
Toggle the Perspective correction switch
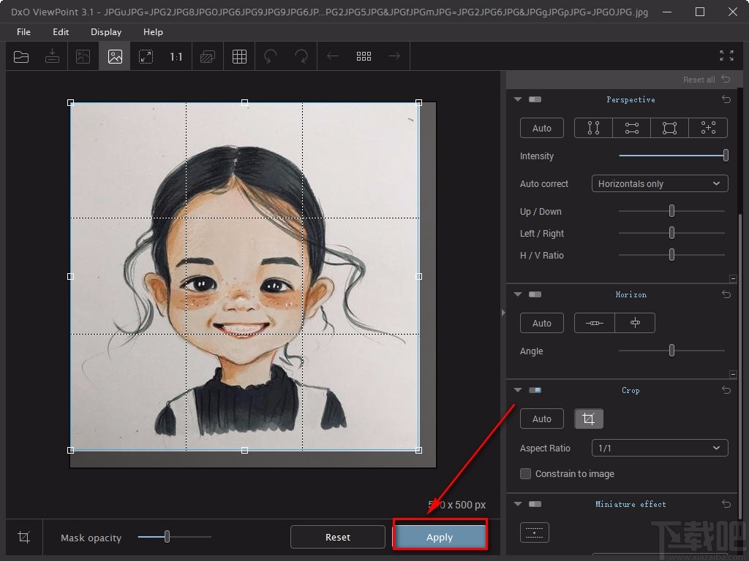pos(534,99)
